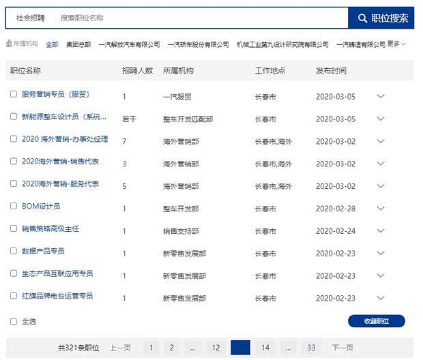The height and width of the screenshot is (360, 423).
Task: Tick checkbox for 2020 海外营销-办事处经理
Action: click(x=14, y=138)
